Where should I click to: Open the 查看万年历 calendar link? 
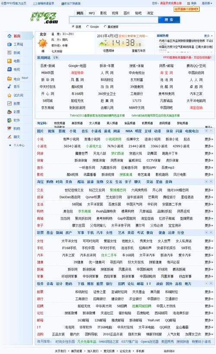[139, 51]
